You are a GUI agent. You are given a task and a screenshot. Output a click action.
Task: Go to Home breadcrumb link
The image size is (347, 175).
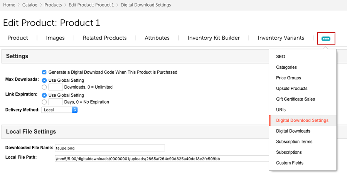click(9, 5)
